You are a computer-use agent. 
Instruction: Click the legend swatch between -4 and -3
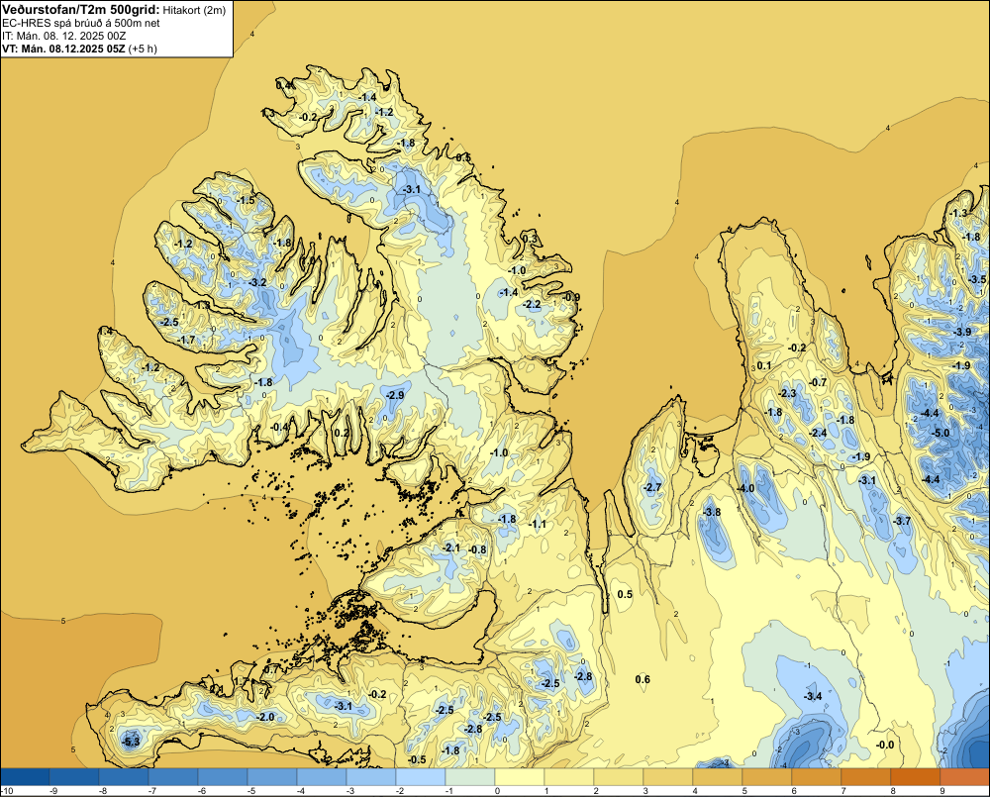point(322,776)
